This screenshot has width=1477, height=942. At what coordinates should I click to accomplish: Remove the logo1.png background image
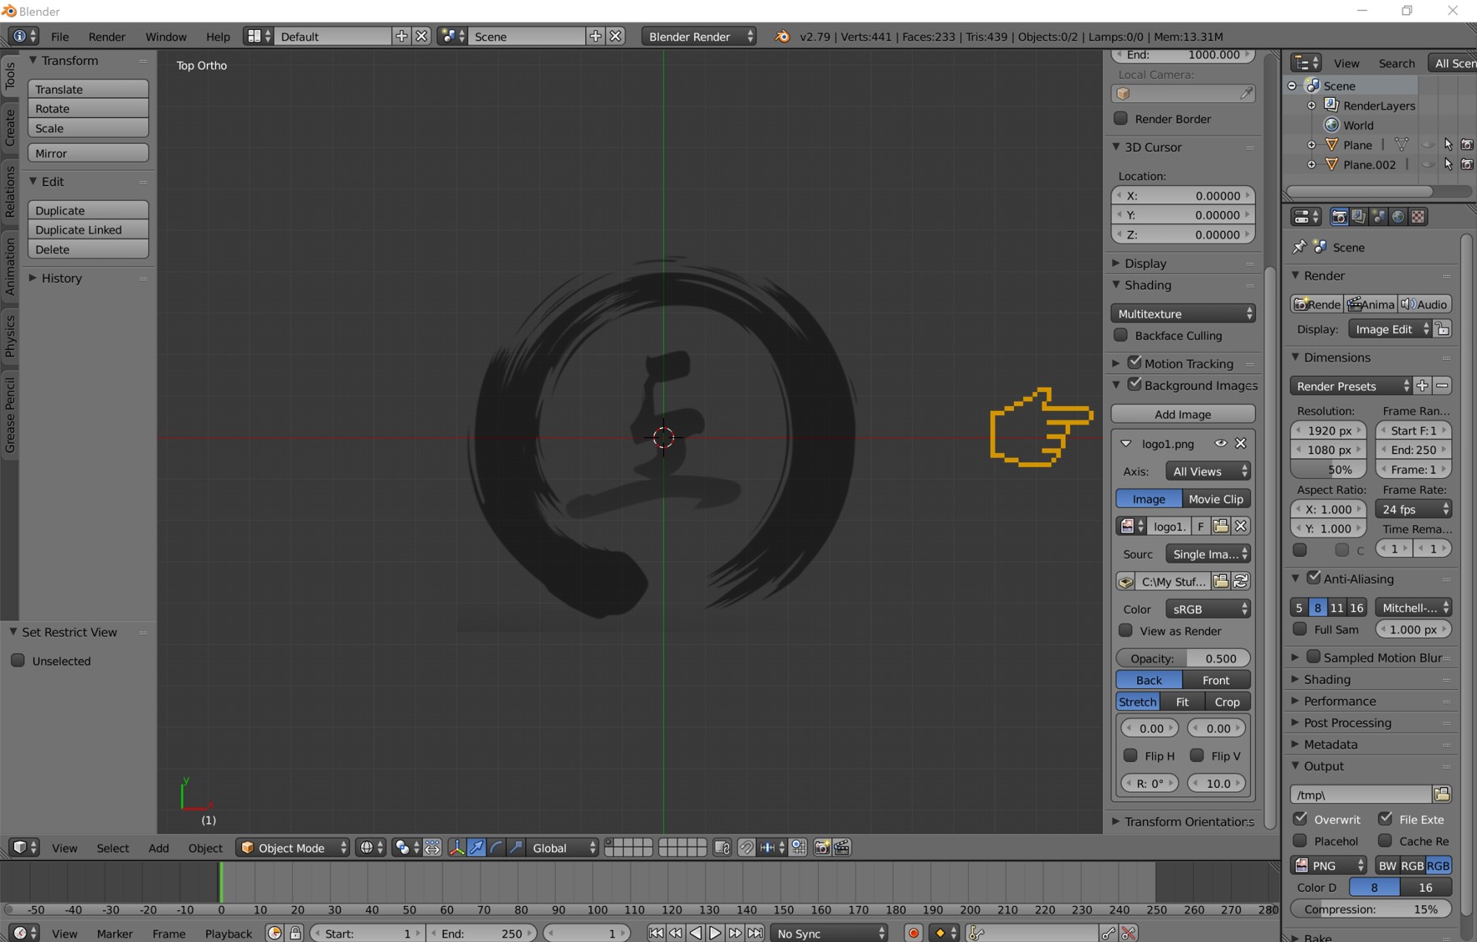tap(1241, 443)
